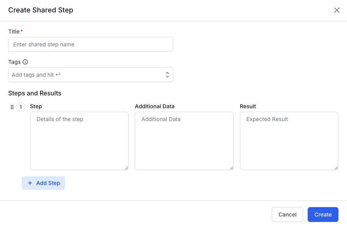Click the step number 1 badge

(x=20, y=107)
